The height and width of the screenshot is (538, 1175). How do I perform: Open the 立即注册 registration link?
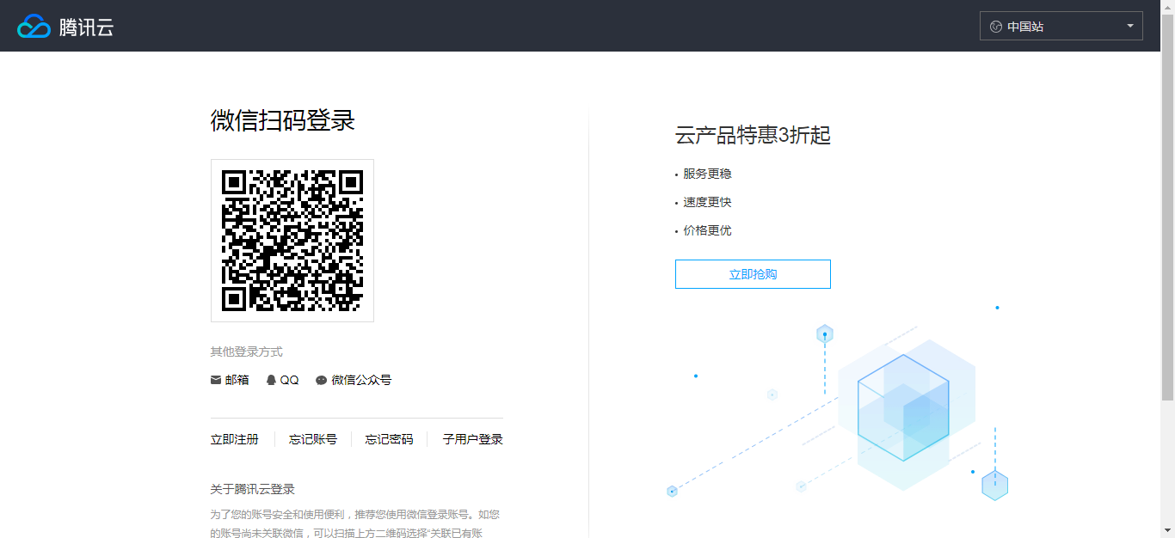pos(235,439)
